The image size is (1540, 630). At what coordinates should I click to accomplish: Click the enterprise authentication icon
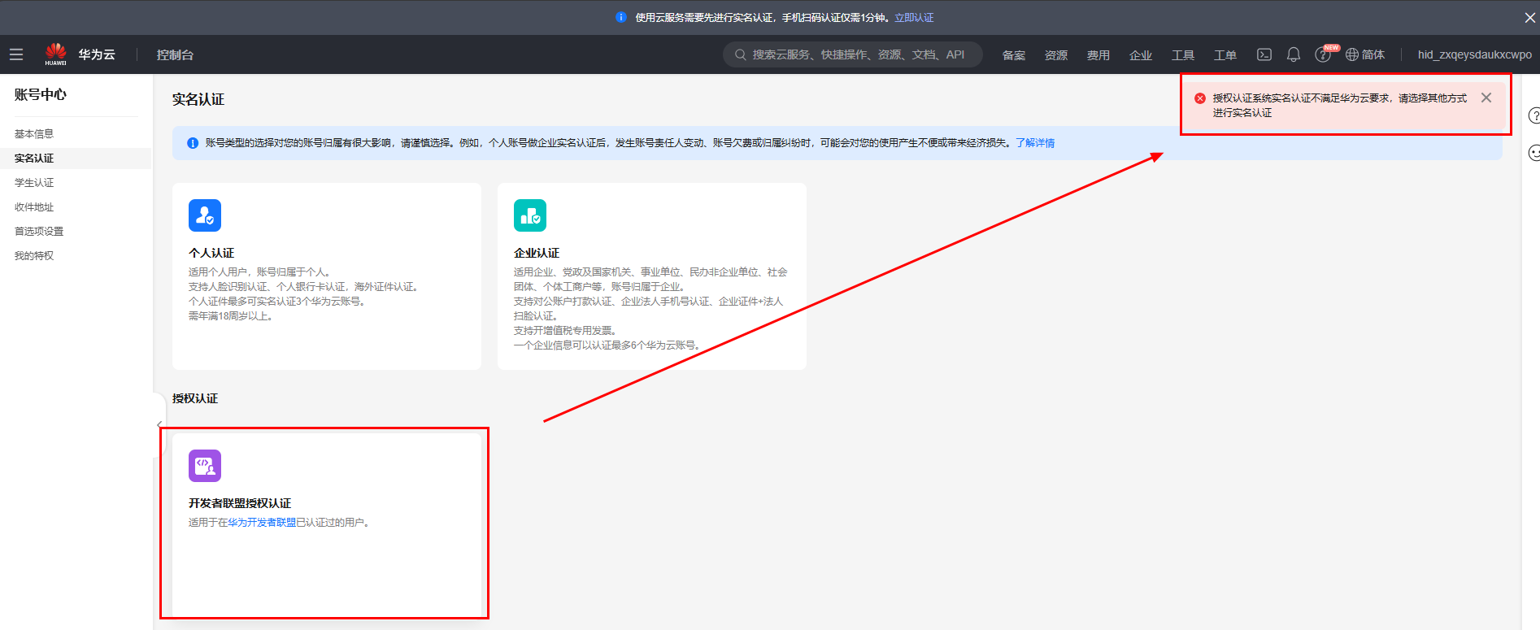pyautogui.click(x=530, y=215)
